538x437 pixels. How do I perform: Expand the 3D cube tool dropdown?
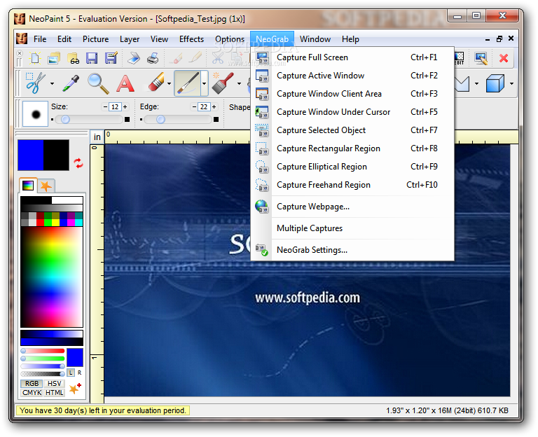[x=511, y=83]
